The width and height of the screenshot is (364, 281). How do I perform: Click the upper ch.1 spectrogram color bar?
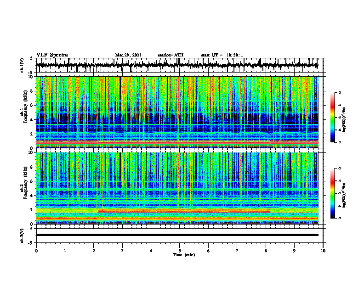click(332, 118)
